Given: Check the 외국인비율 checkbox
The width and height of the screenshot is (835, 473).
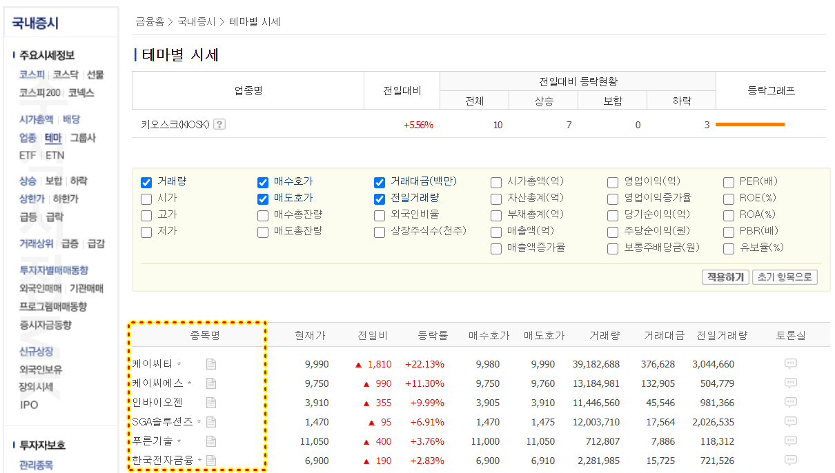Looking at the screenshot, I should pos(380,216).
